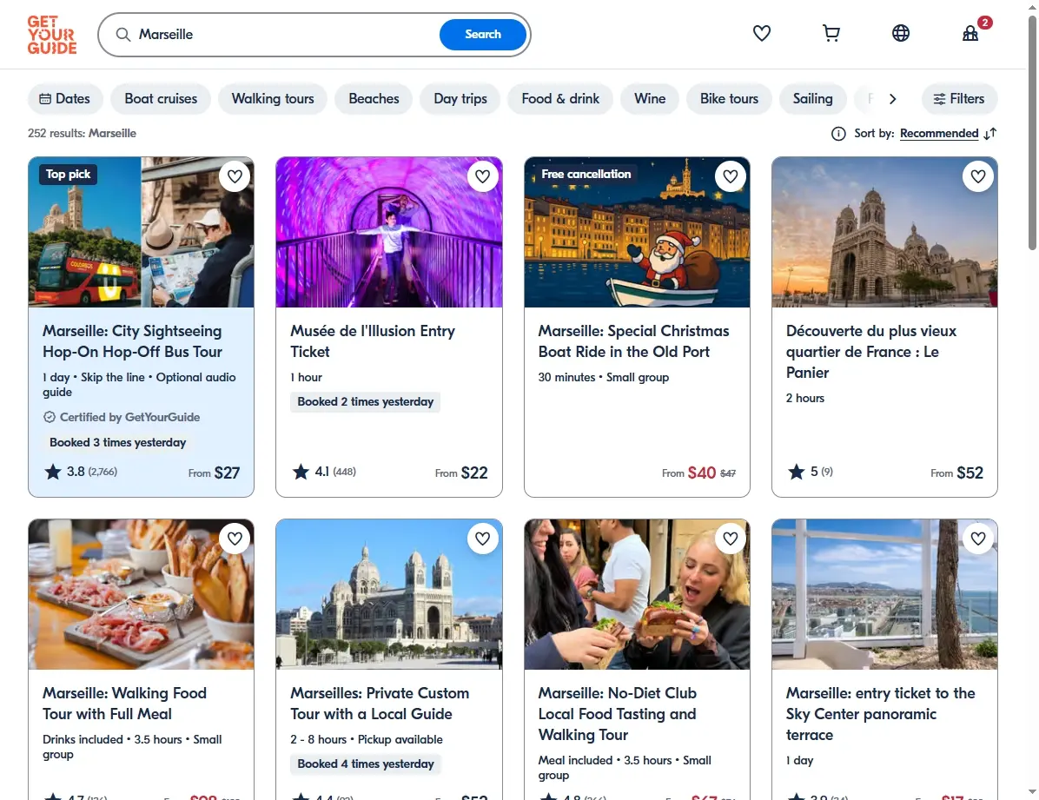This screenshot has width=1039, height=800.
Task: Open Marseilles Private Custom Tour title
Action: [380, 704]
